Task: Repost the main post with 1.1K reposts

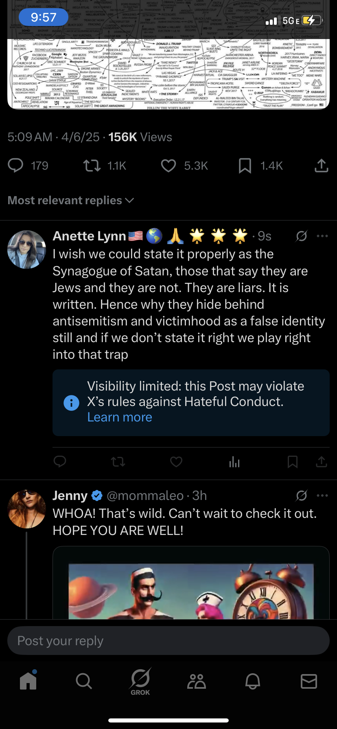Action: [92, 166]
